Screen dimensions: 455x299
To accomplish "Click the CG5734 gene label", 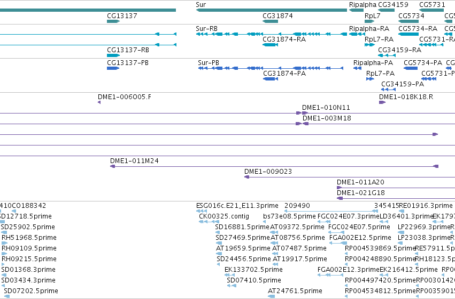I will (x=411, y=15).
